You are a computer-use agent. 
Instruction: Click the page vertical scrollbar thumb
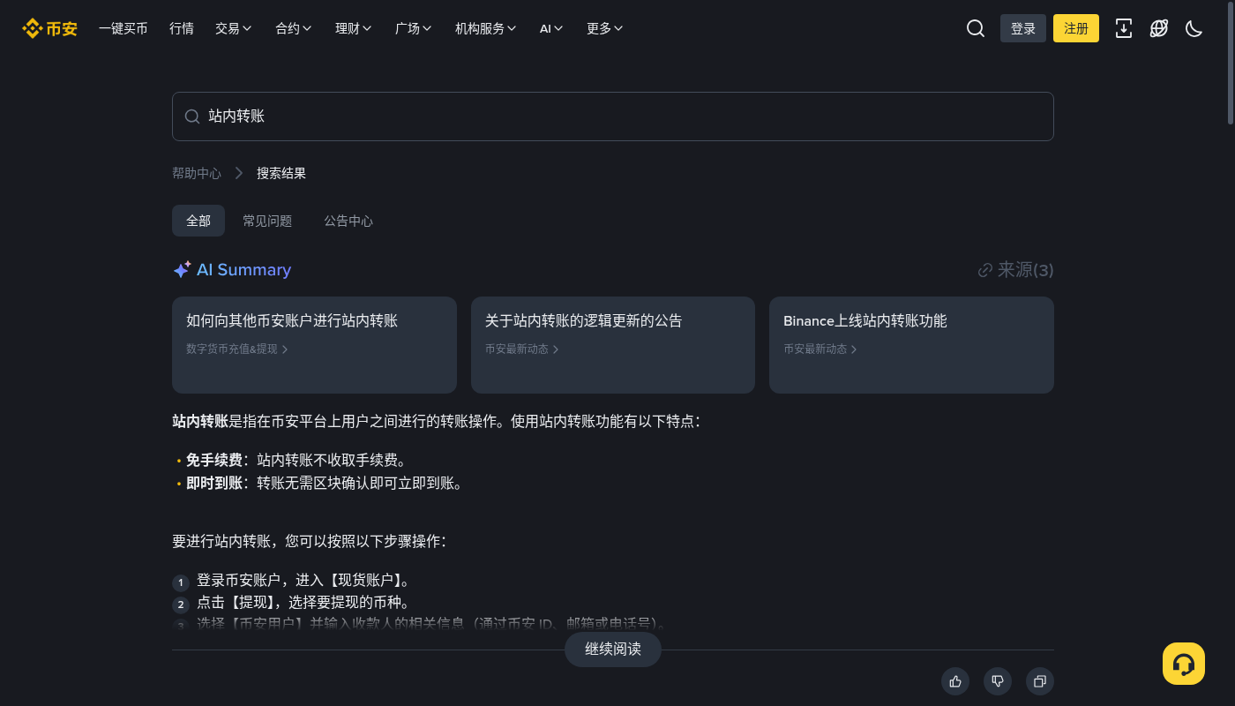(1231, 64)
